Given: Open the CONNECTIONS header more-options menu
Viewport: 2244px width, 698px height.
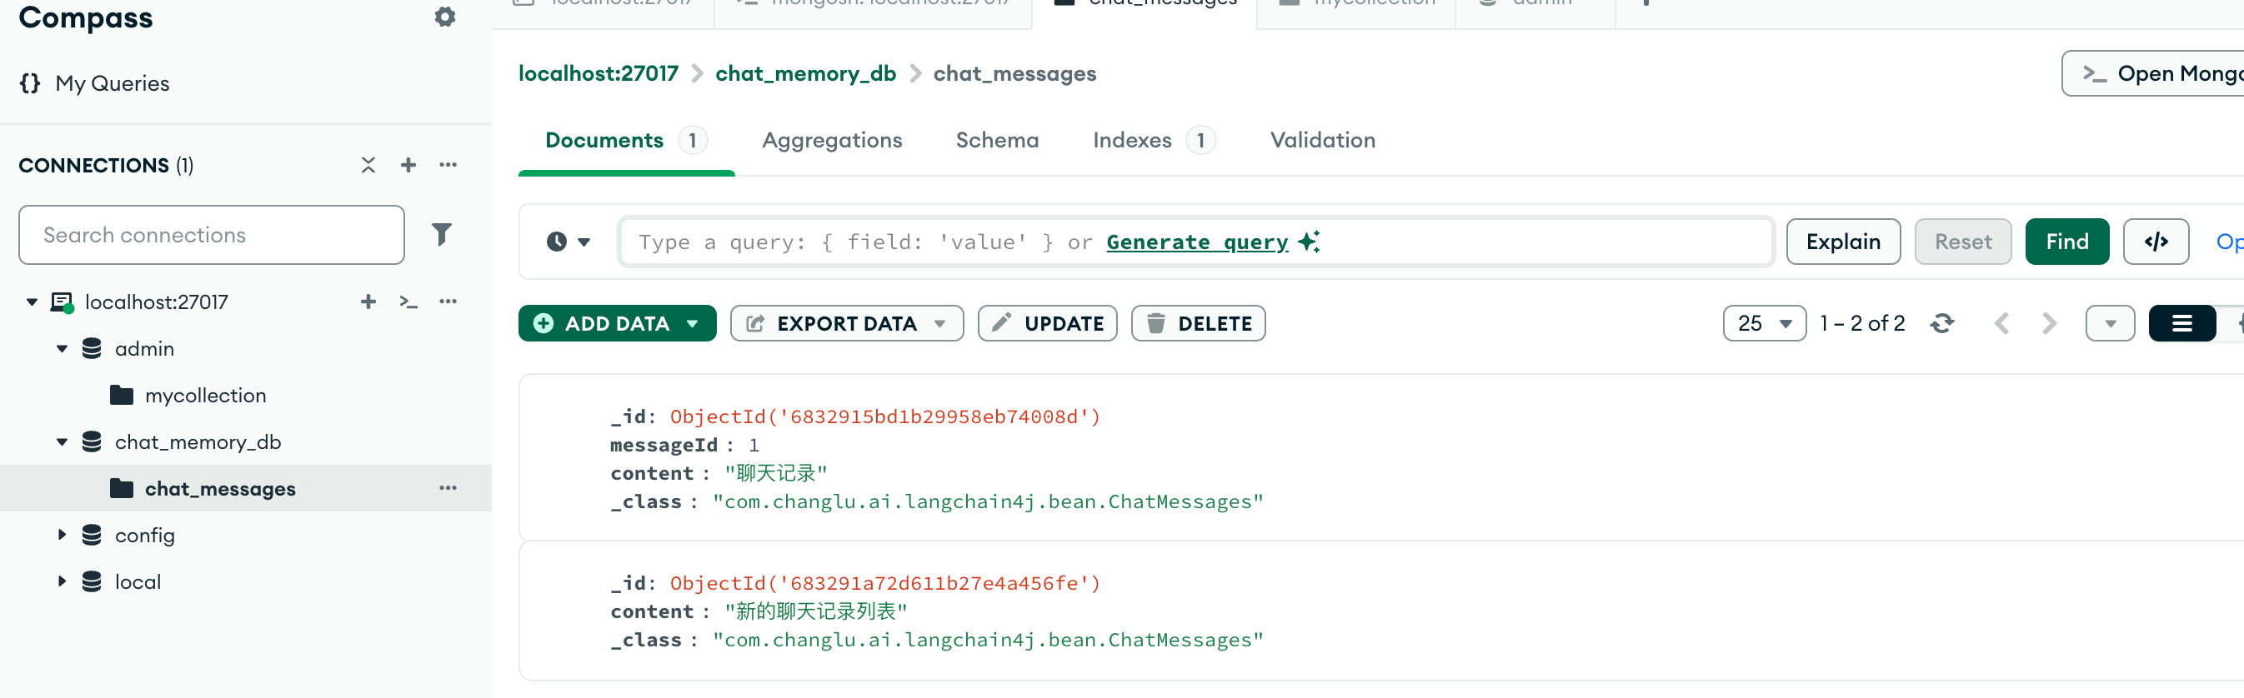Looking at the screenshot, I should [x=448, y=164].
